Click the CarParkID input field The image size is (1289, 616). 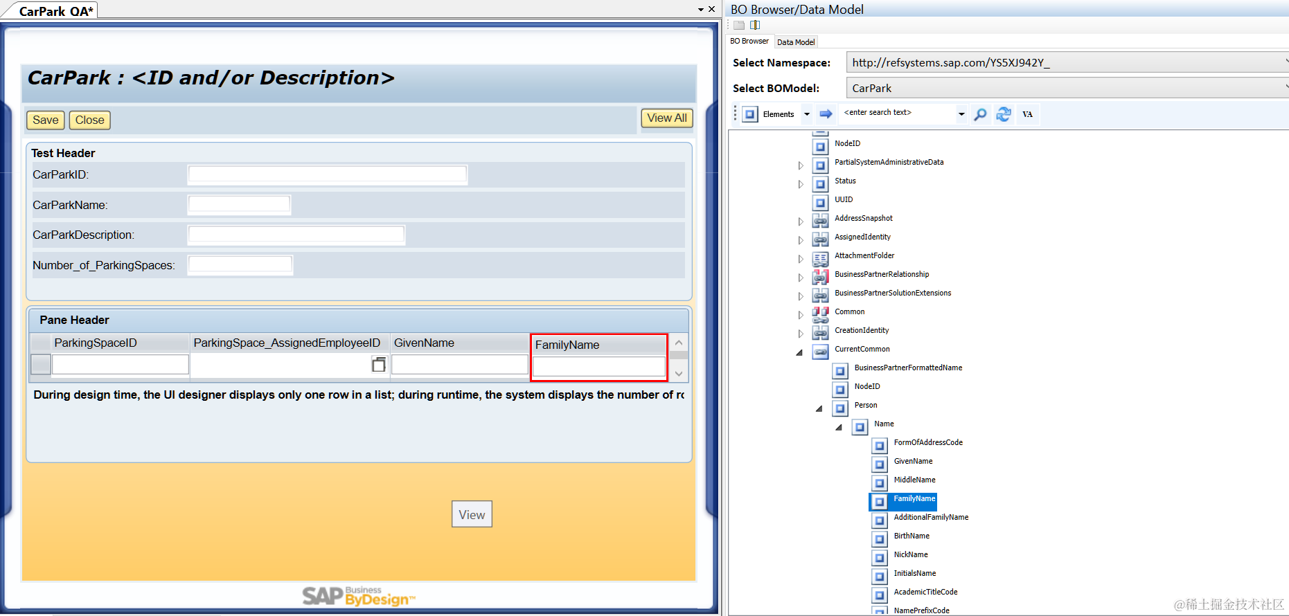click(328, 174)
